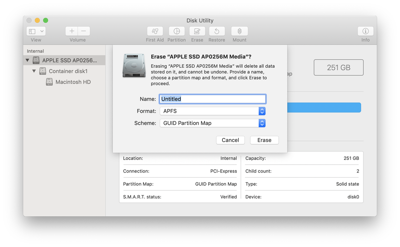Click the Restore toolbar icon
This screenshot has height=247, width=400.
(217, 31)
